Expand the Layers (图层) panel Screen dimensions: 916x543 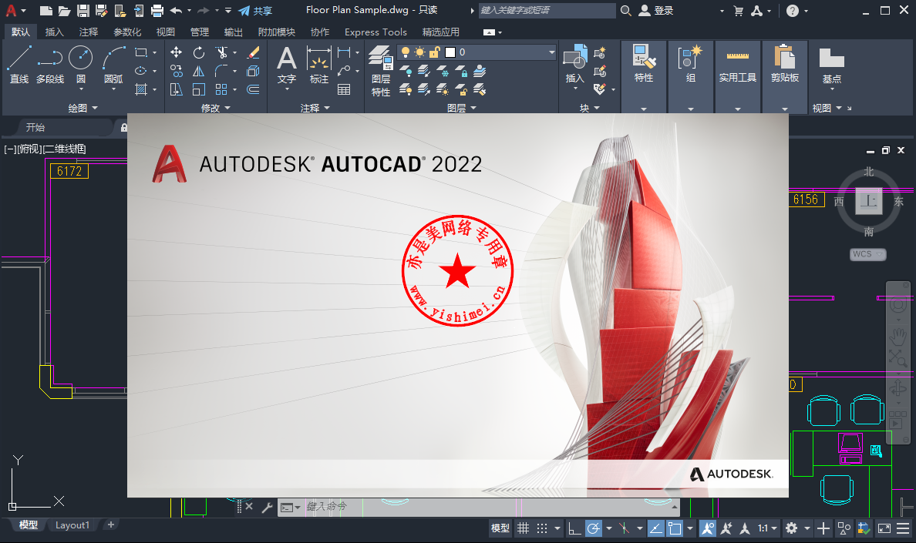[462, 108]
